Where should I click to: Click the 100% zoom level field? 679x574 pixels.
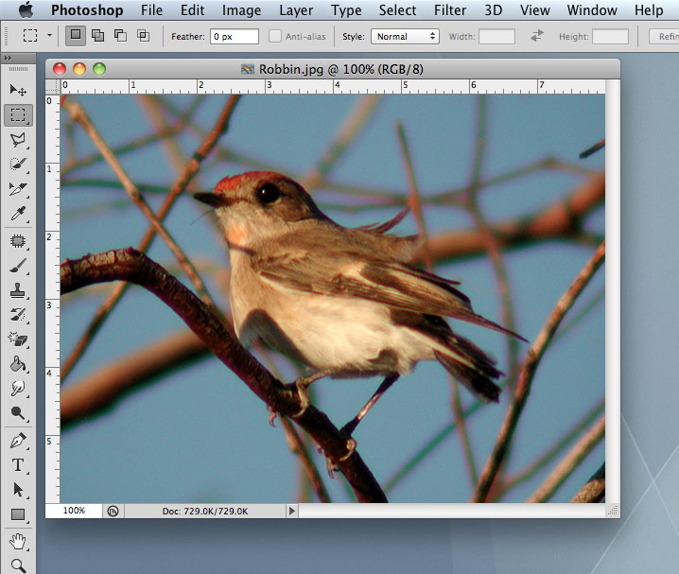click(74, 511)
